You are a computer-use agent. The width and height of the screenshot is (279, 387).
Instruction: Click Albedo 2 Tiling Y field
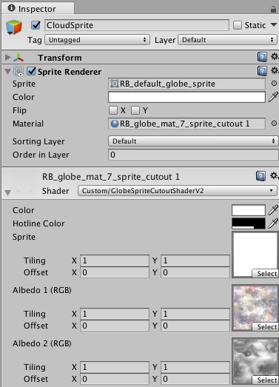click(x=195, y=367)
